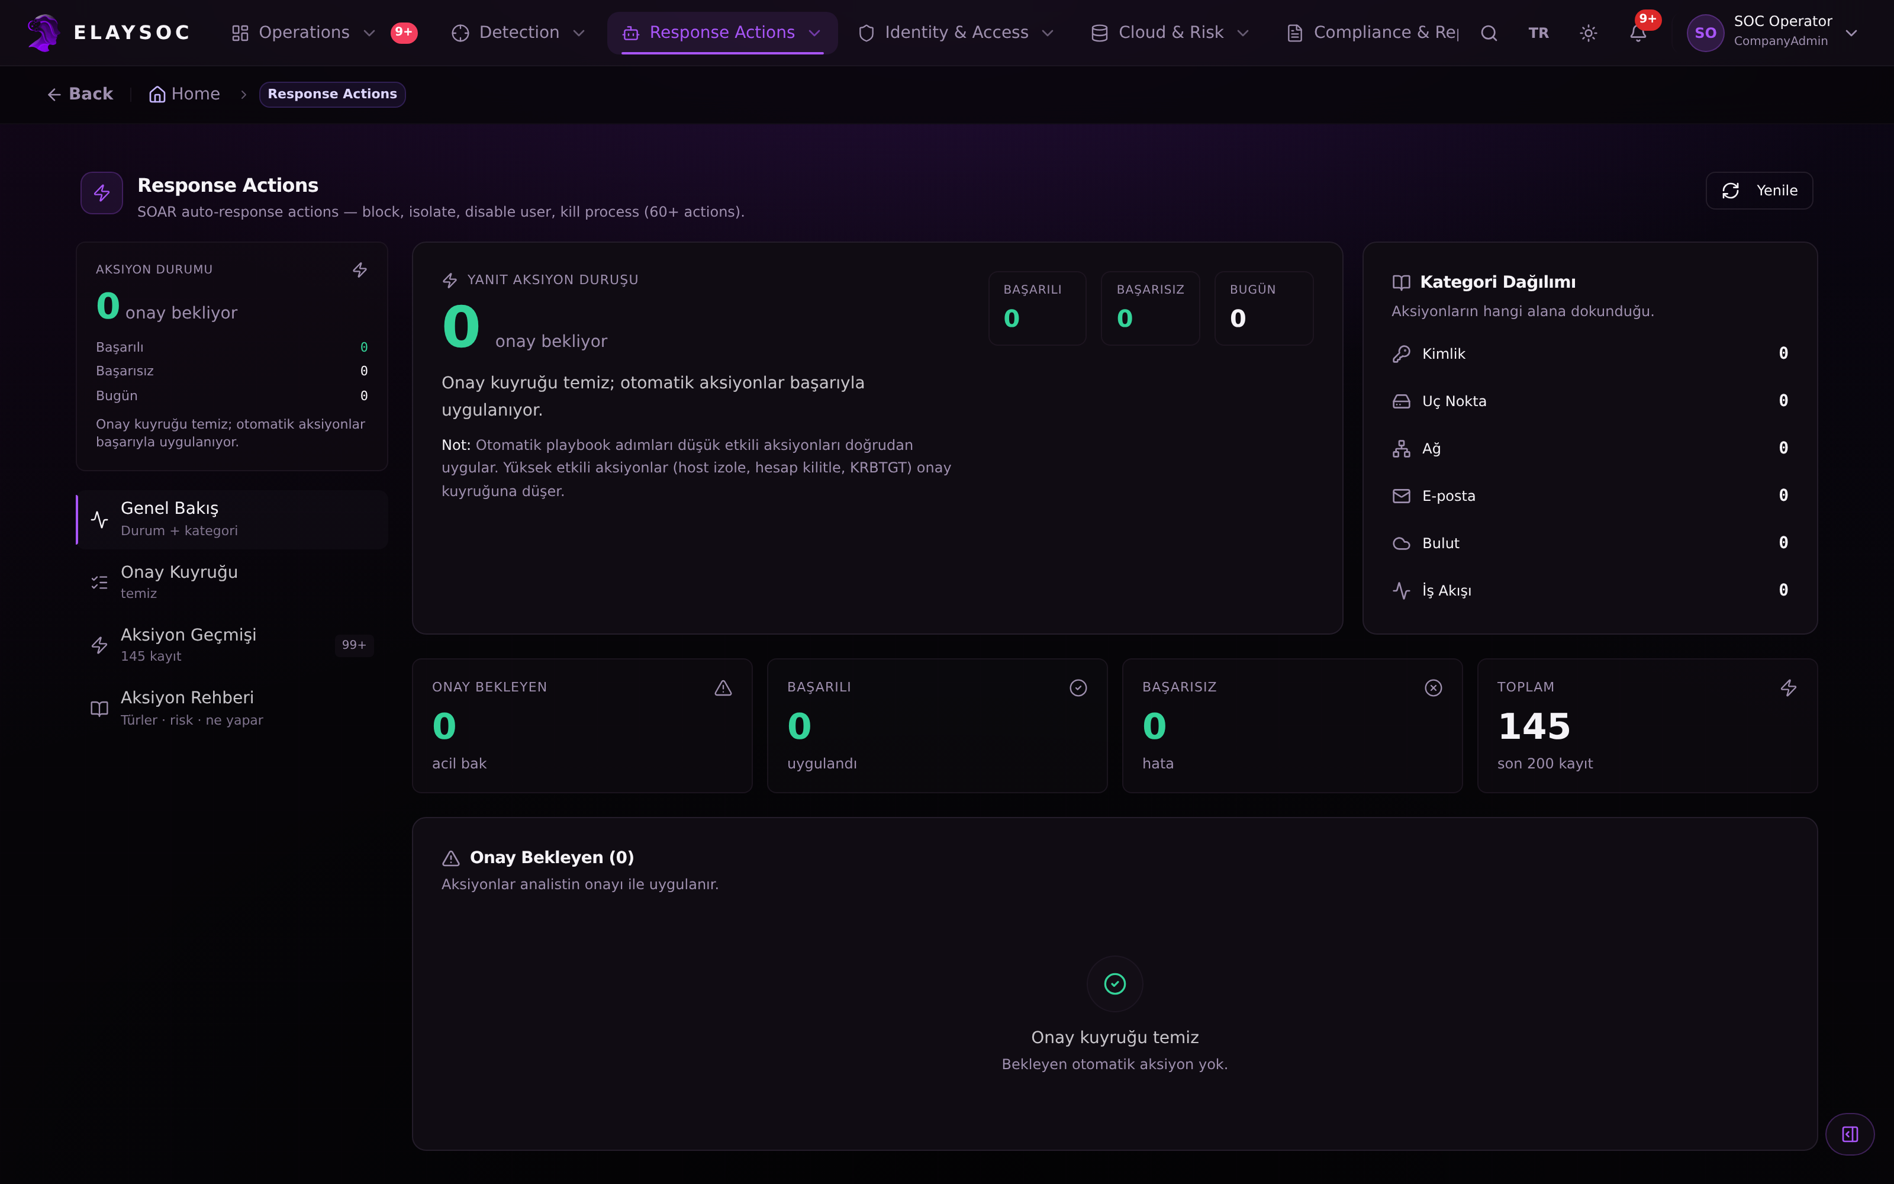Open the Cloud & Risk menu

click(1171, 33)
